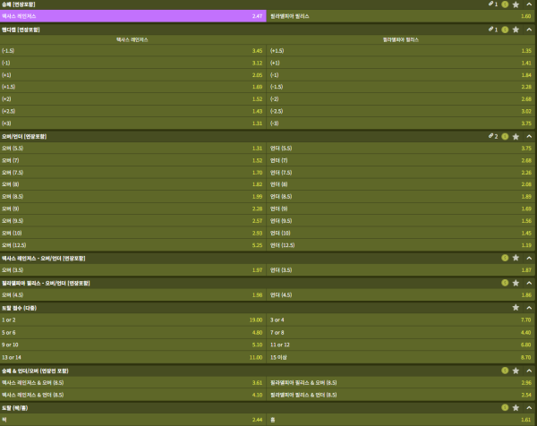Pick Rangers team total Over (3.5)
This screenshot has height=426, width=537.
point(132,270)
